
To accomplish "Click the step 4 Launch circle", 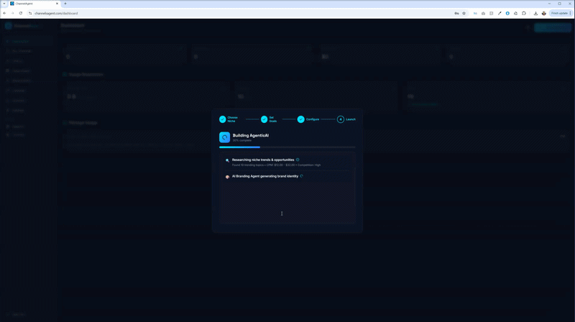I will [341, 119].
